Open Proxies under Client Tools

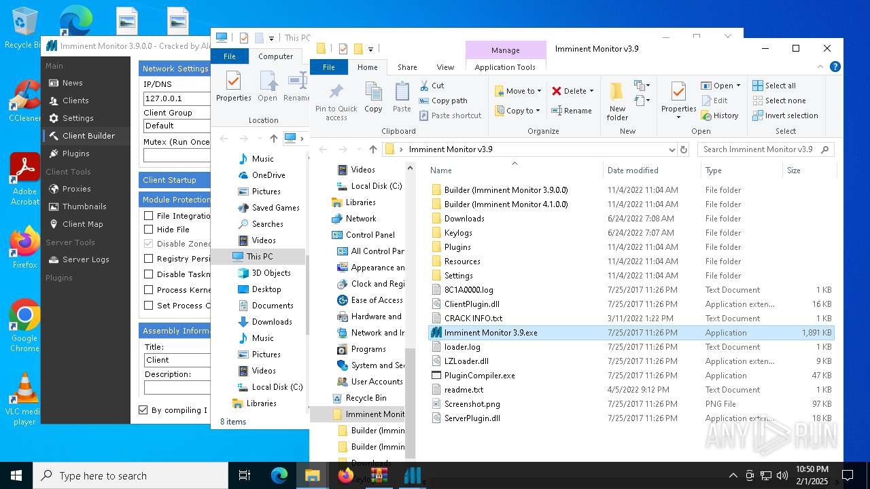76,189
